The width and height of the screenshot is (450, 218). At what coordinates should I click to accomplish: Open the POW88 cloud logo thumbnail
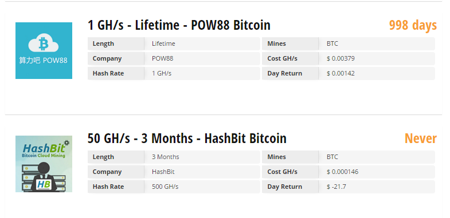[44, 50]
